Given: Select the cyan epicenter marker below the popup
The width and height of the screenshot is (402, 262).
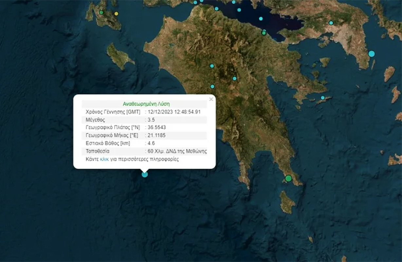Looking at the screenshot, I should coord(145,174).
